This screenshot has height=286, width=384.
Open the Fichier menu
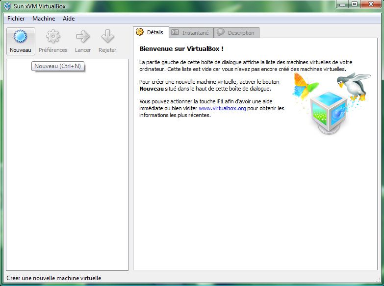[16, 18]
